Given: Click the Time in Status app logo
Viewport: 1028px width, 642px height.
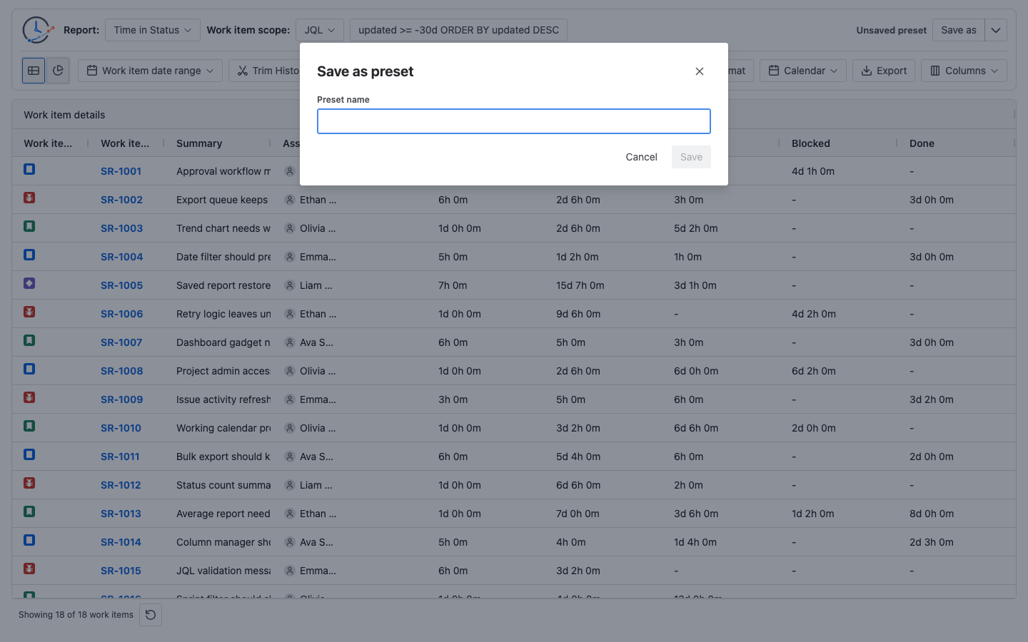Looking at the screenshot, I should point(37,30).
